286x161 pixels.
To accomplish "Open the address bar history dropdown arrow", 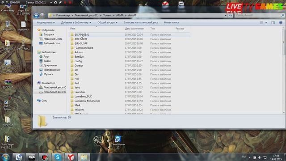I will coord(226,16).
